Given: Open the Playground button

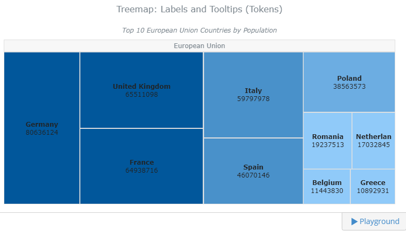Looking at the screenshot, I should 374,221.
